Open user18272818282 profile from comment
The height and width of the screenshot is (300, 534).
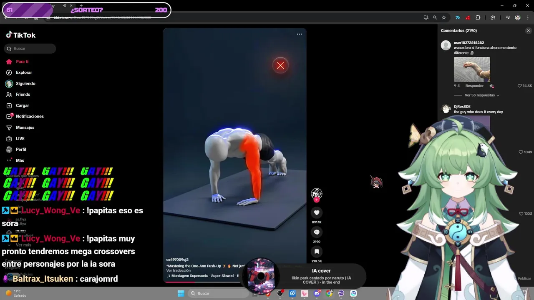pyautogui.click(x=469, y=42)
